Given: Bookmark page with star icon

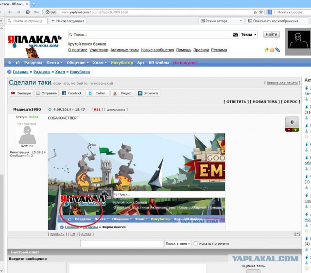Looking at the screenshot, I should (261, 12).
